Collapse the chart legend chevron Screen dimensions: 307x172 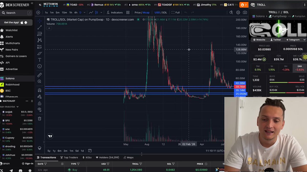[49, 28]
